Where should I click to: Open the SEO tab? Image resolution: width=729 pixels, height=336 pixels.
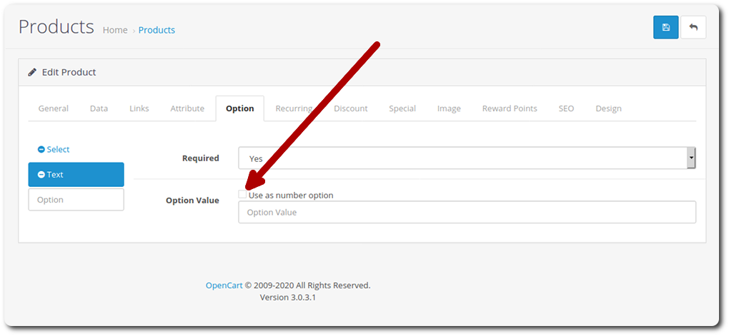(566, 108)
